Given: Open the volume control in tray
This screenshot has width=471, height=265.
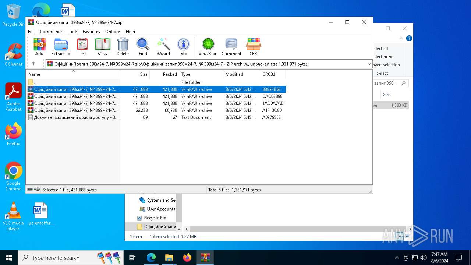Looking at the screenshot, I should [424, 258].
